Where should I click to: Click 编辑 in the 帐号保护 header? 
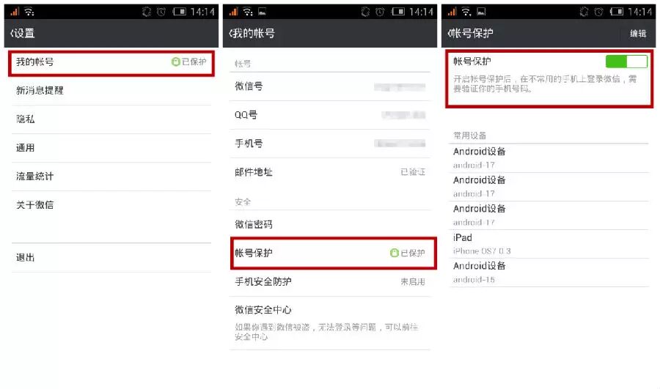638,34
